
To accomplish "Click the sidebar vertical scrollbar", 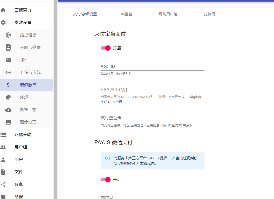I will click(x=56, y=100).
